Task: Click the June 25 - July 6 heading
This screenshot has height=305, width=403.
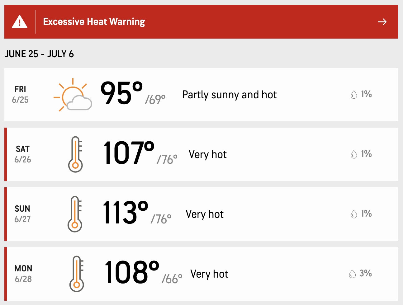Action: pos(39,54)
